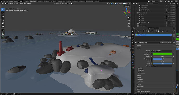Adjust the Alpha slider

pos(162,64)
